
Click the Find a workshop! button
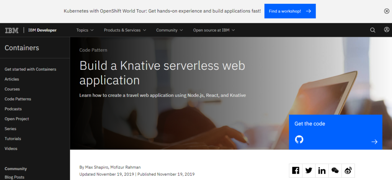coord(290,11)
